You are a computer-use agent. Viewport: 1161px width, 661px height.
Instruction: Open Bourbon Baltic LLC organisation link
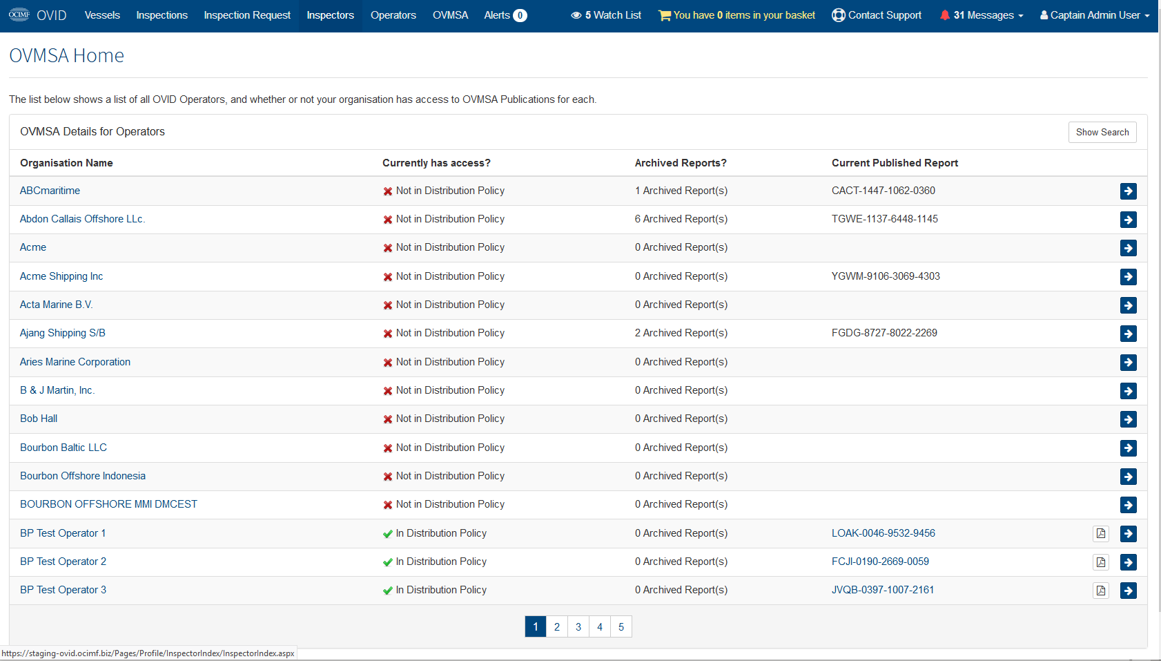click(64, 448)
